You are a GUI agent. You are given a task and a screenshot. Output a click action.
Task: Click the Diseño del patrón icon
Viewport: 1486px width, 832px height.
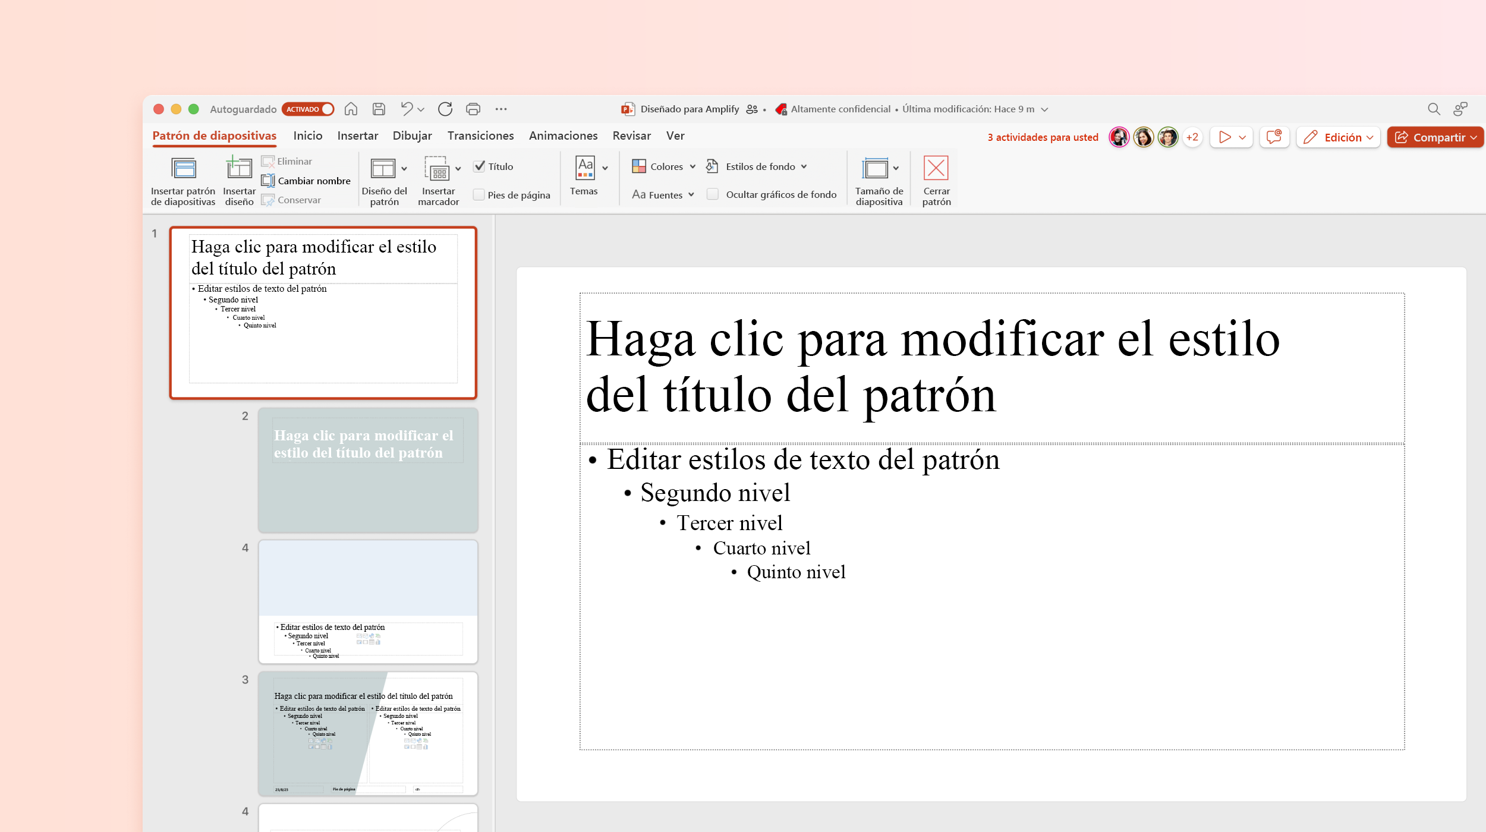383,168
